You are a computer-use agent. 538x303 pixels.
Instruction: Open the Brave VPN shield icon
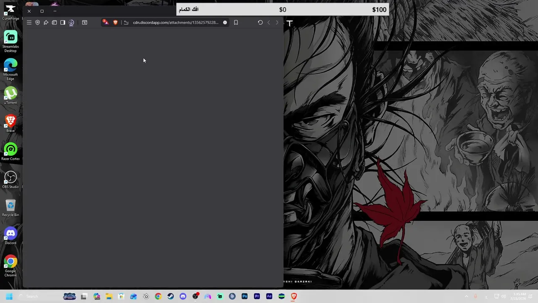(x=37, y=22)
